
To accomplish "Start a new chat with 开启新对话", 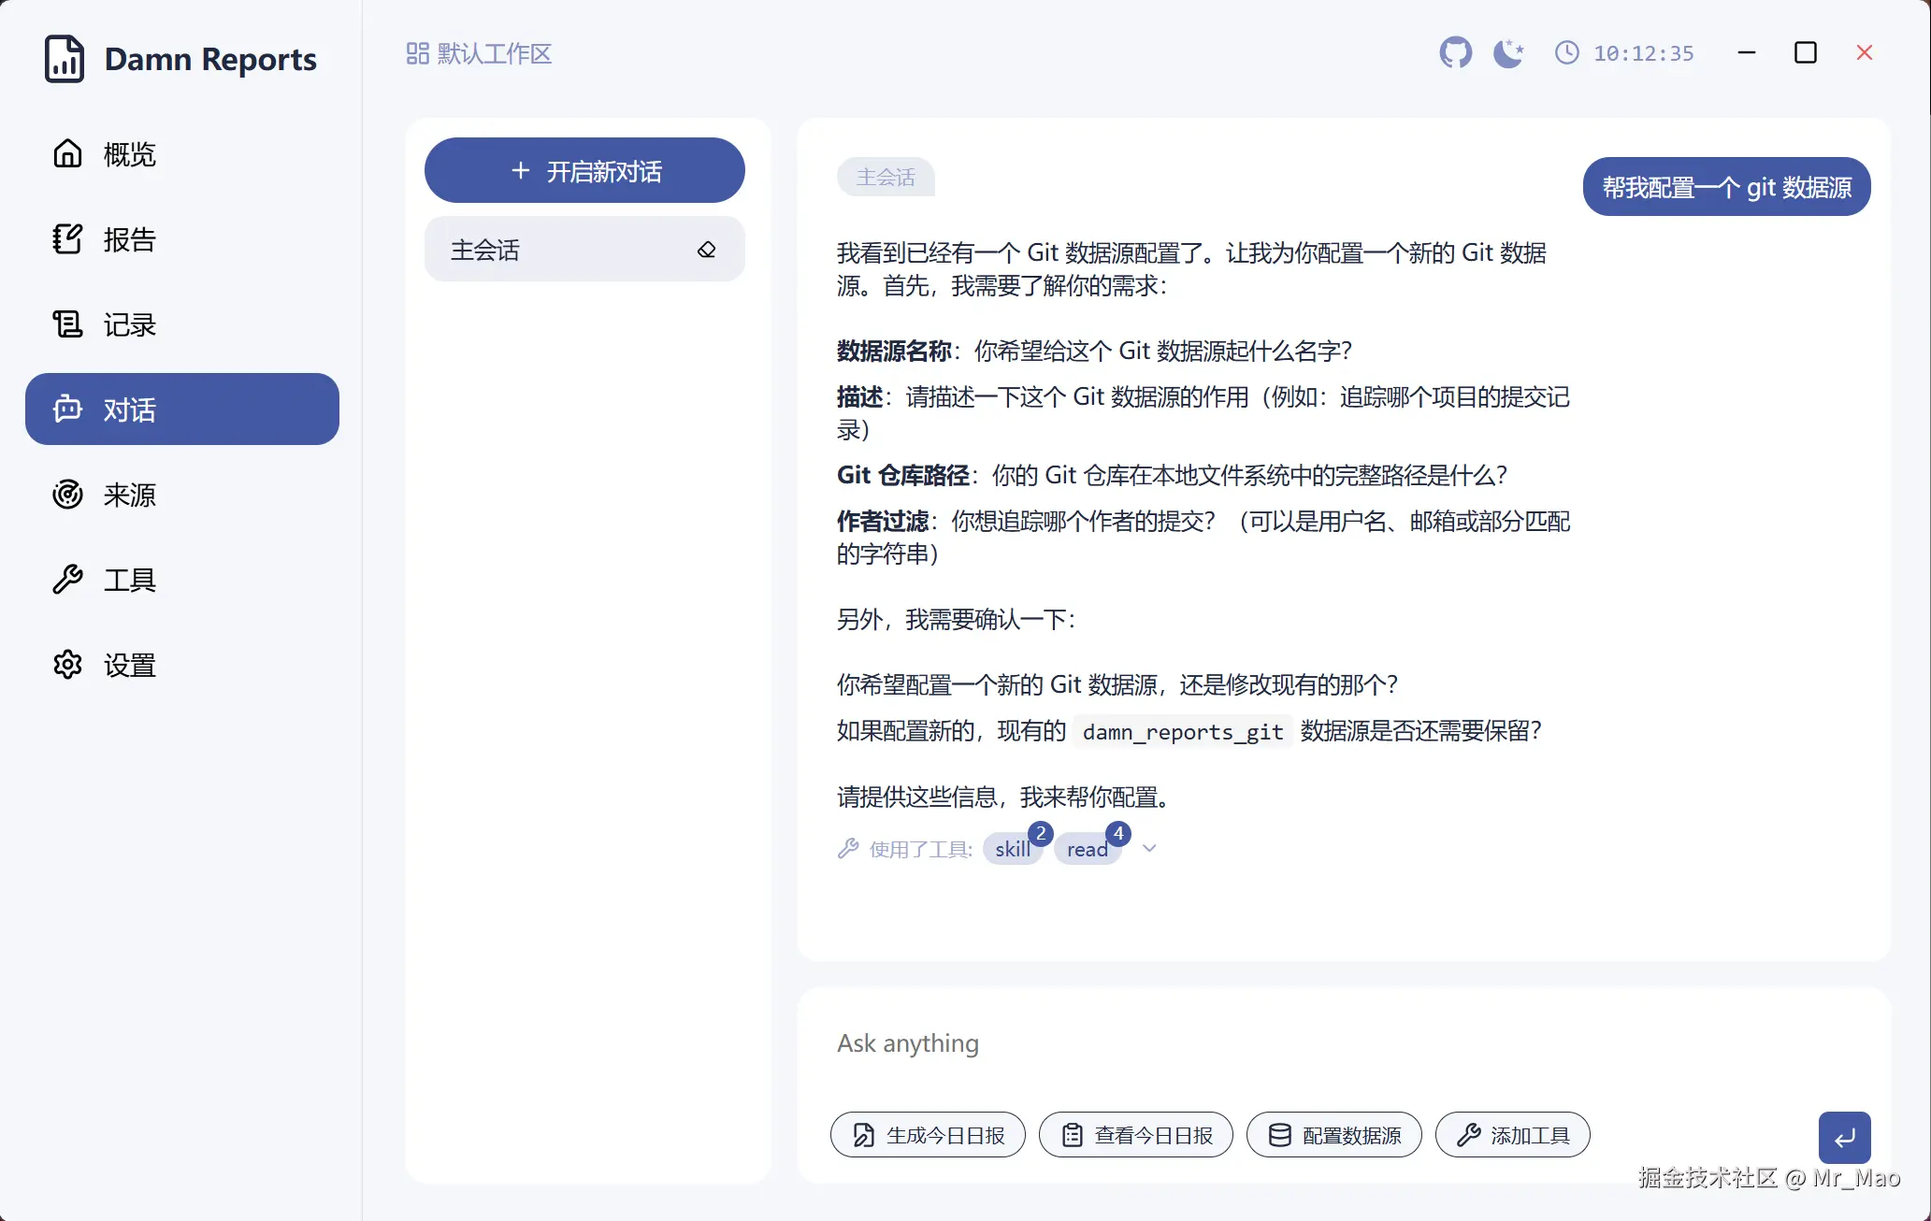I will click(584, 171).
